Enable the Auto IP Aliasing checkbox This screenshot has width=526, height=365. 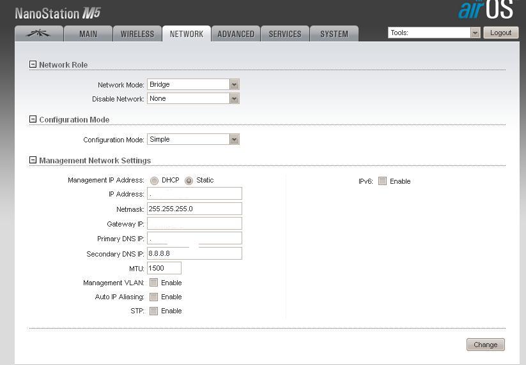click(153, 297)
